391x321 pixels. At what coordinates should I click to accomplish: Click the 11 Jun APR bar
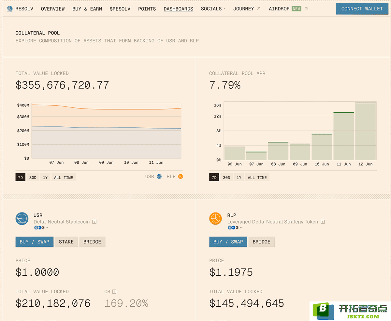coord(344,136)
